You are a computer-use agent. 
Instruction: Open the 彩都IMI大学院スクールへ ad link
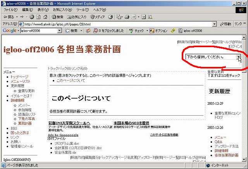[x=69, y=123]
